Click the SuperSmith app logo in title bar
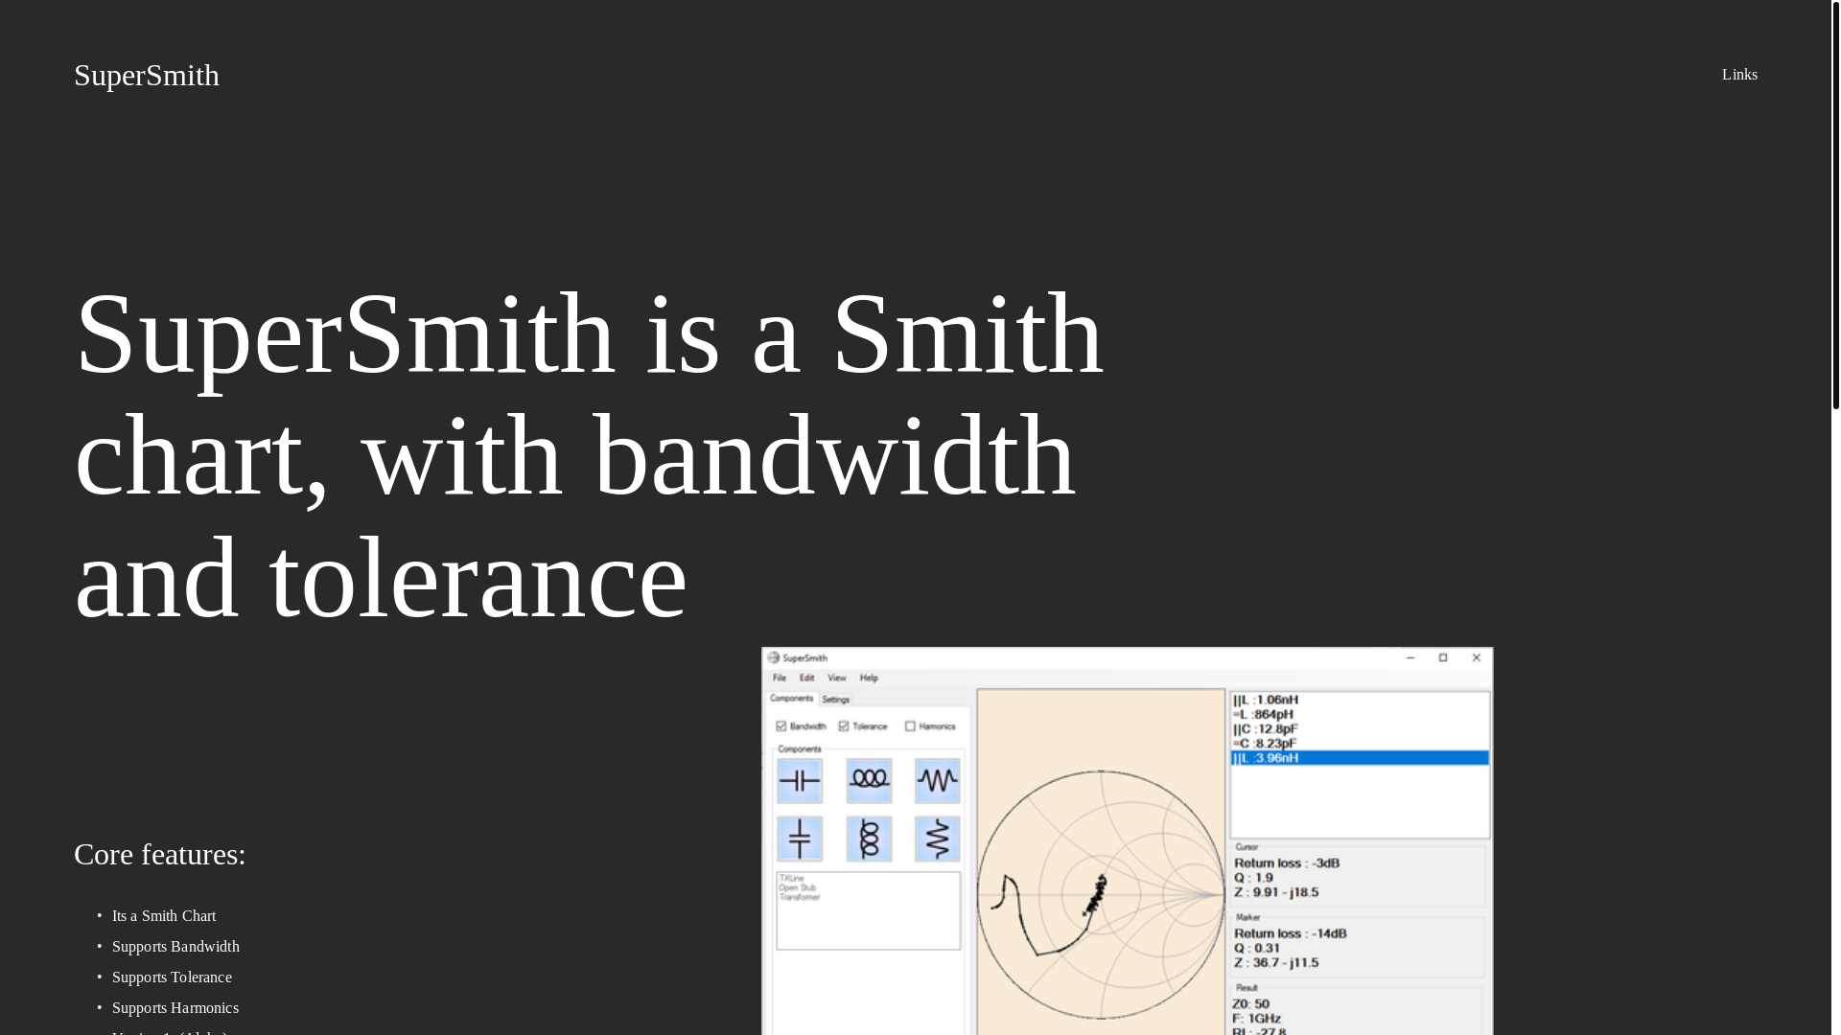Screen dimensions: 1841x1035 click(773, 657)
